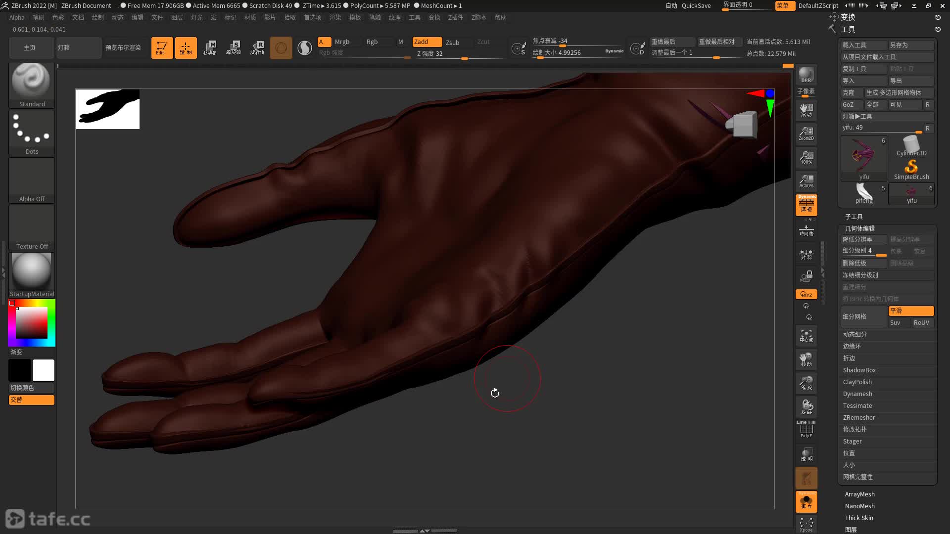Click QuickSave button
The width and height of the screenshot is (950, 534).
pyautogui.click(x=696, y=6)
